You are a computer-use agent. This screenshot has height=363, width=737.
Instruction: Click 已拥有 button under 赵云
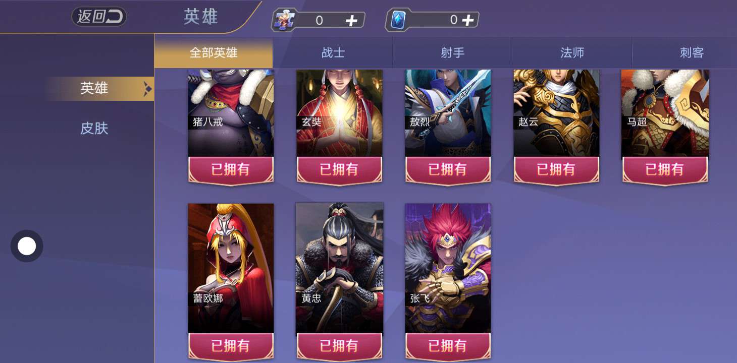click(556, 170)
